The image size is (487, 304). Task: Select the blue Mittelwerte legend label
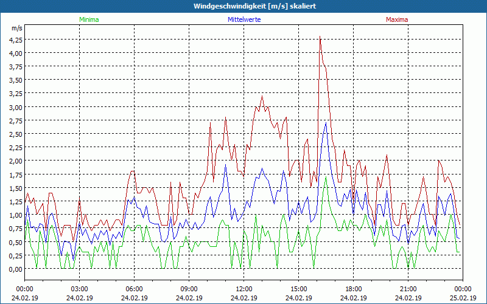pos(244,19)
